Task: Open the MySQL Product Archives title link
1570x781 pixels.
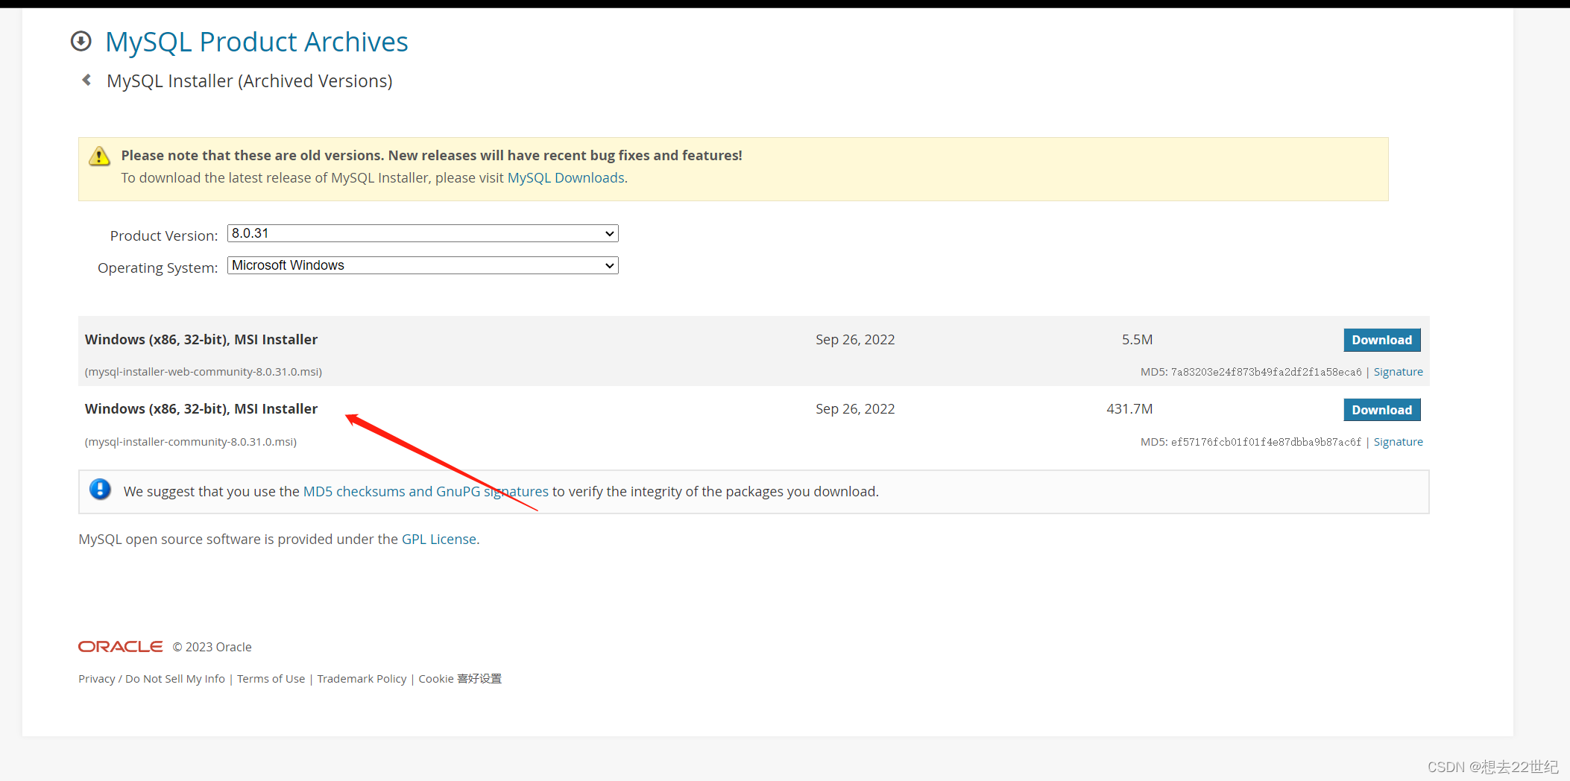Action: pyautogui.click(x=256, y=42)
